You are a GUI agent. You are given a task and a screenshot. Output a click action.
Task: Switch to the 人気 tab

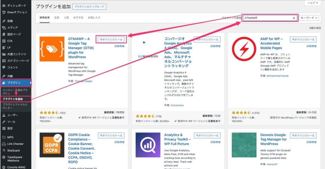coord(66,18)
